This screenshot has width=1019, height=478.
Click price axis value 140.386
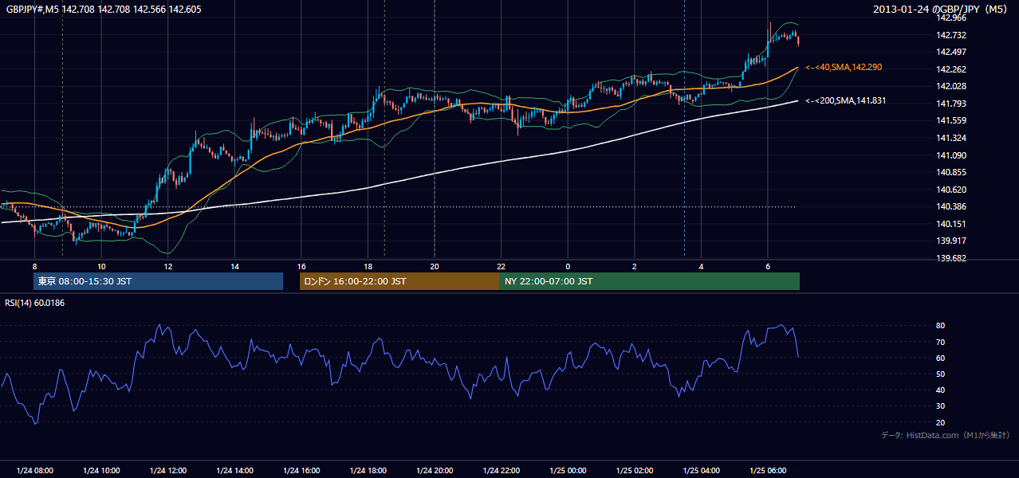[x=952, y=206]
